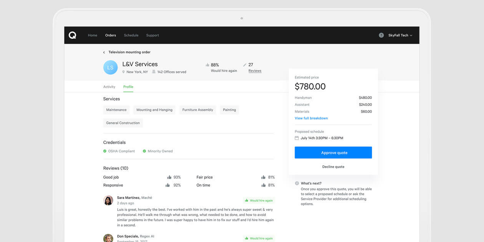
Task: Click the pencil icon beside 27
Action: [245, 65]
